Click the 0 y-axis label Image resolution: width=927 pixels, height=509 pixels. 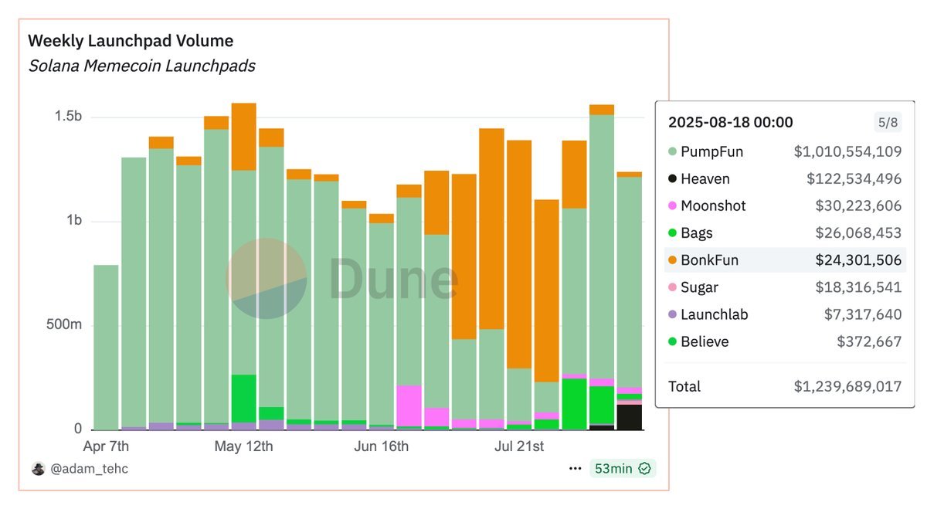(x=79, y=429)
